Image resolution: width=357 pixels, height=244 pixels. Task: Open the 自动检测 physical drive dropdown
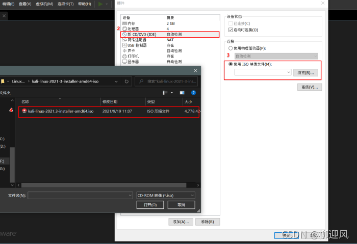coord(276,56)
